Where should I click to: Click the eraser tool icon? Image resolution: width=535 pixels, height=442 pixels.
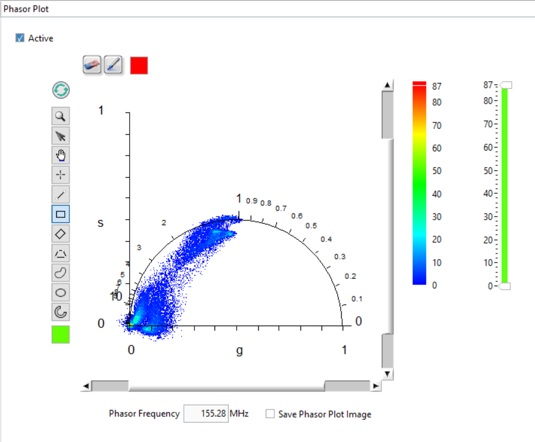coord(92,65)
